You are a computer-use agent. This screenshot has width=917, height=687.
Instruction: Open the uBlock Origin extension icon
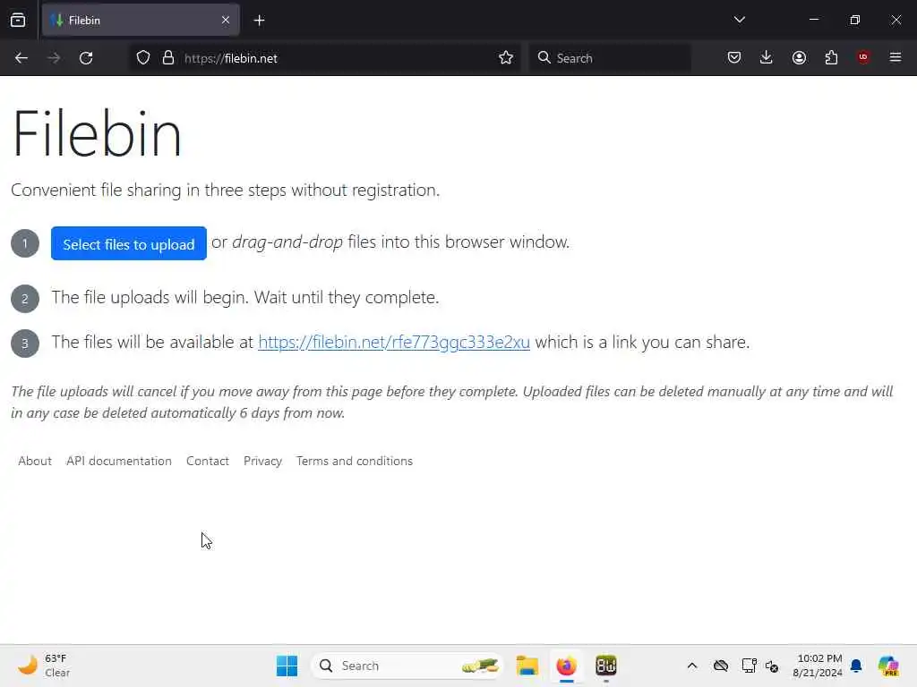click(863, 57)
